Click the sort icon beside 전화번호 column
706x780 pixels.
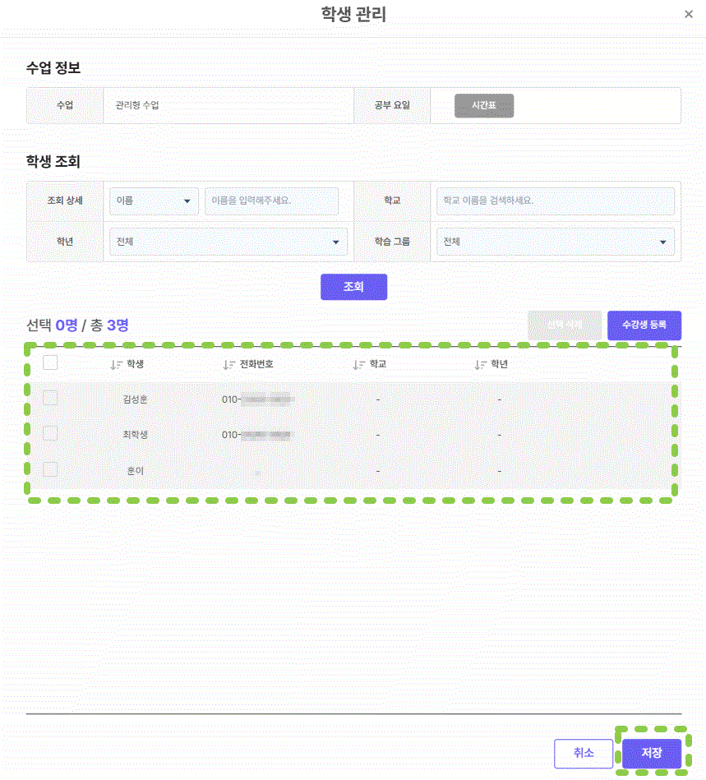pyautogui.click(x=229, y=364)
